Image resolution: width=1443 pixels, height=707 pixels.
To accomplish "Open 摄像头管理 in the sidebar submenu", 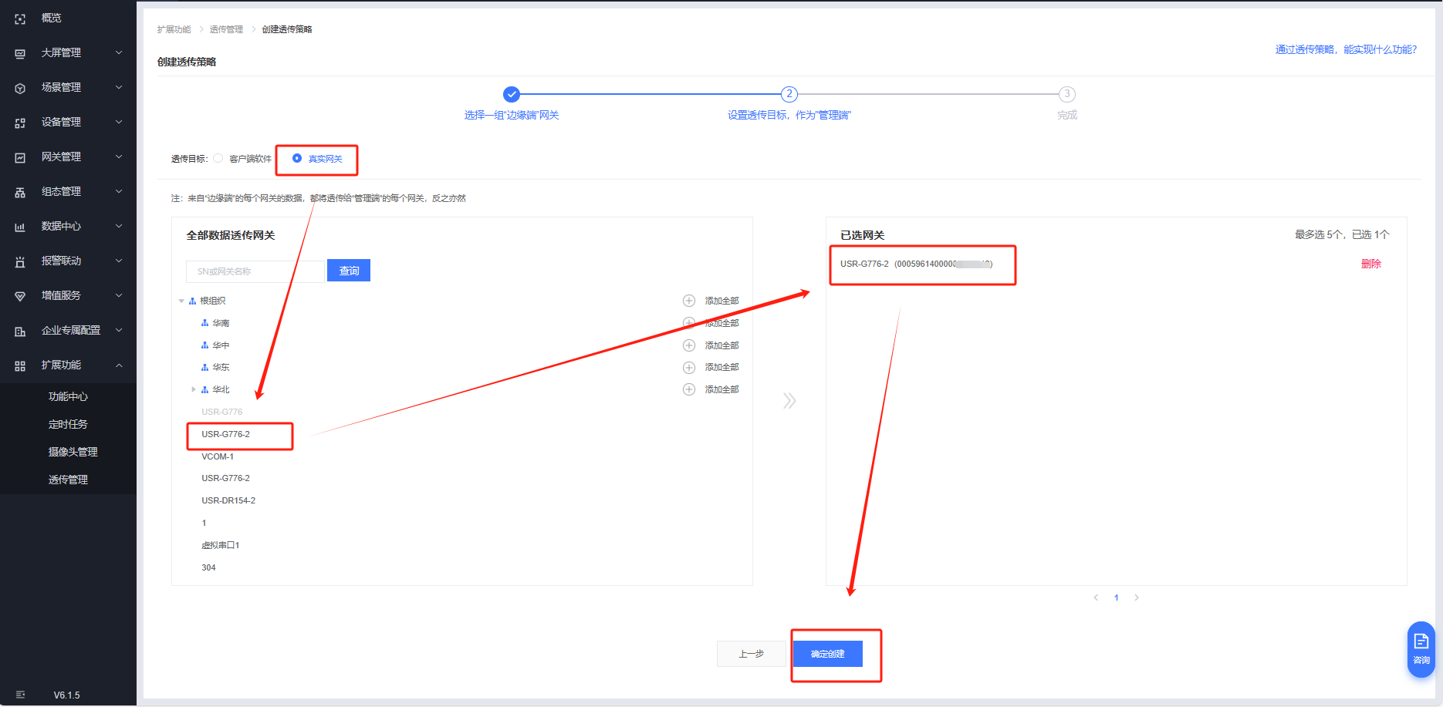I will (73, 452).
